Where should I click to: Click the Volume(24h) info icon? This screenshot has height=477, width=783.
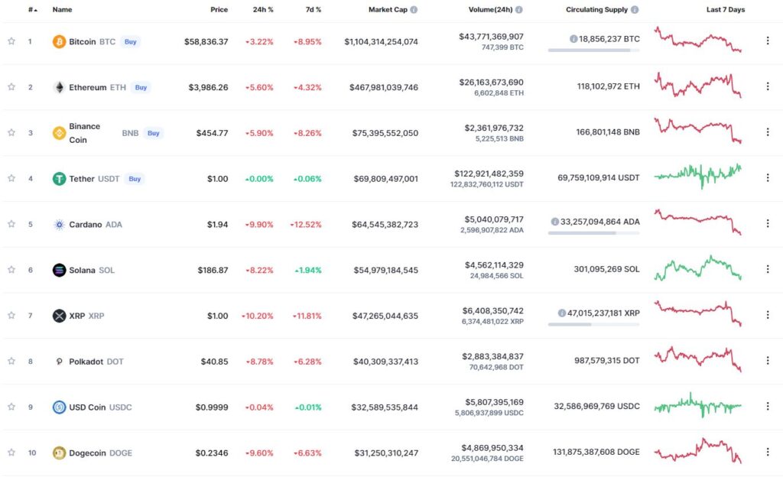[519, 9]
